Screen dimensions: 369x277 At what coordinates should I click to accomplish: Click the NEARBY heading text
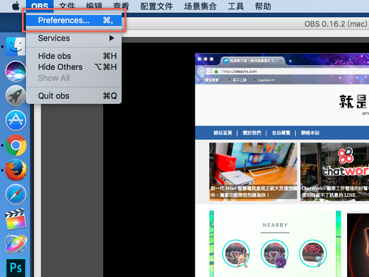point(275,225)
